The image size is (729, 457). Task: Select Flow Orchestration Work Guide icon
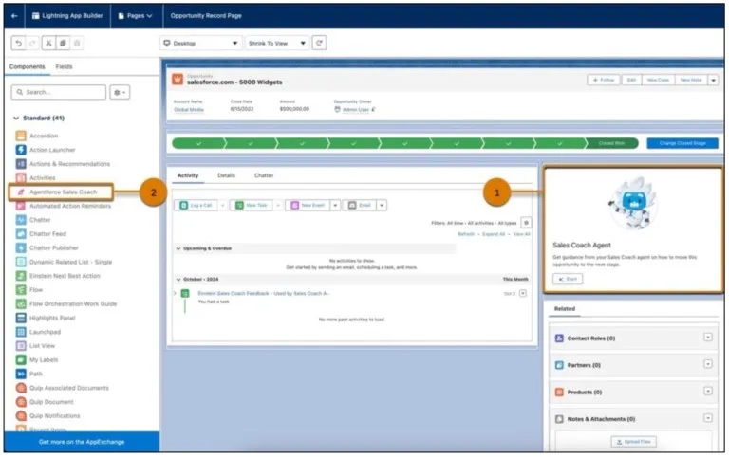(x=21, y=303)
